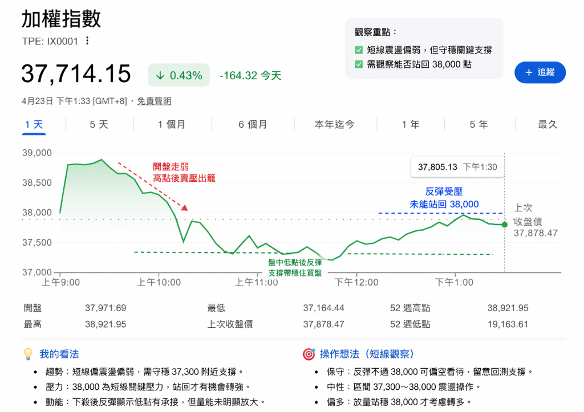The height and width of the screenshot is (412, 584).
Task: Click the green annotation 支撐帶穩住買盤
Action: [295, 273]
